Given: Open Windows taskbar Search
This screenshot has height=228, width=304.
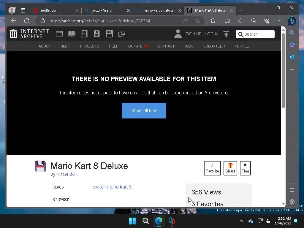Looking at the screenshot, I should click(x=145, y=221).
